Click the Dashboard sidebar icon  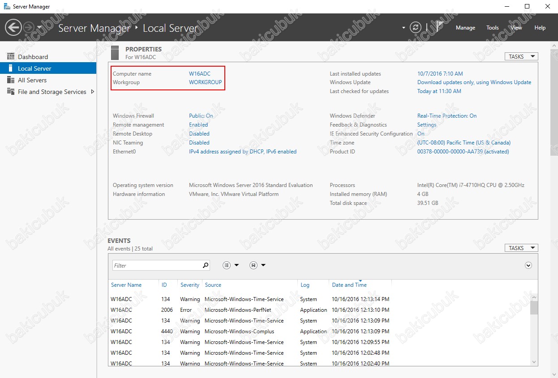(x=11, y=57)
